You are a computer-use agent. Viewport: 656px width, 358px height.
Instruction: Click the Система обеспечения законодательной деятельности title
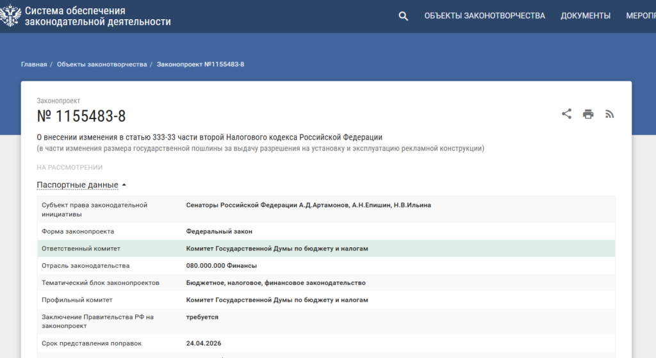[97, 16]
